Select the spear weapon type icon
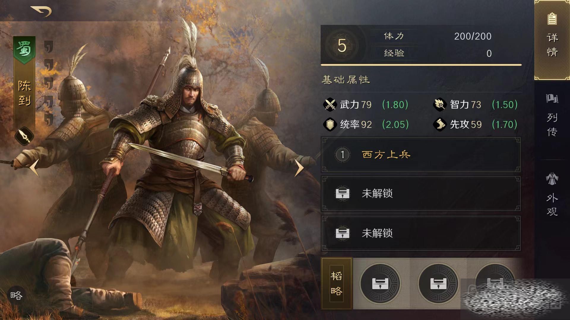This screenshot has height=320, width=570. [x=24, y=136]
